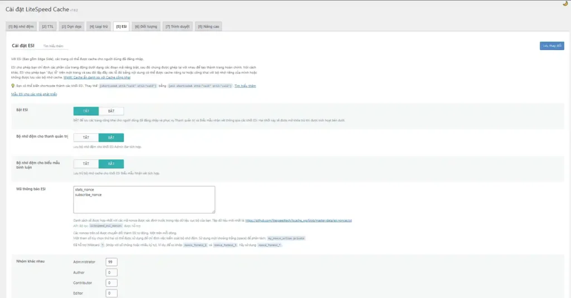Switch to the [6] Đối tượng tab
This screenshot has height=298, width=571.
click(x=146, y=27)
